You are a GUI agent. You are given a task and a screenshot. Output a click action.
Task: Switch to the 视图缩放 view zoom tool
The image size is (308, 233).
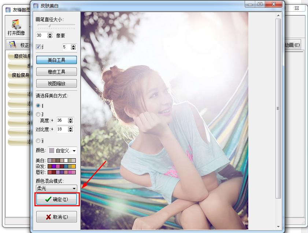pyautogui.click(x=56, y=83)
